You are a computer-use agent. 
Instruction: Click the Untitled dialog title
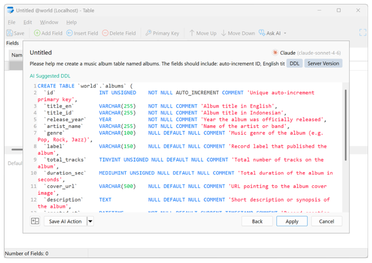tap(40, 53)
